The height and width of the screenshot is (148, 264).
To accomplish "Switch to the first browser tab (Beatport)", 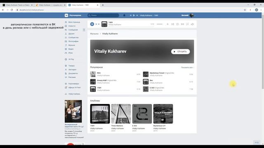I will [17, 5].
